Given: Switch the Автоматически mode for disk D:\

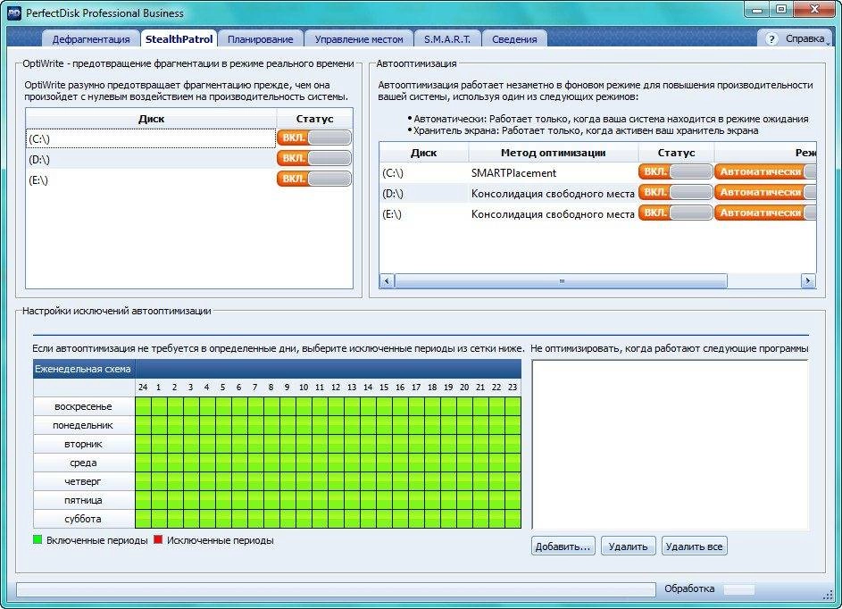Looking at the screenshot, I should click(765, 192).
